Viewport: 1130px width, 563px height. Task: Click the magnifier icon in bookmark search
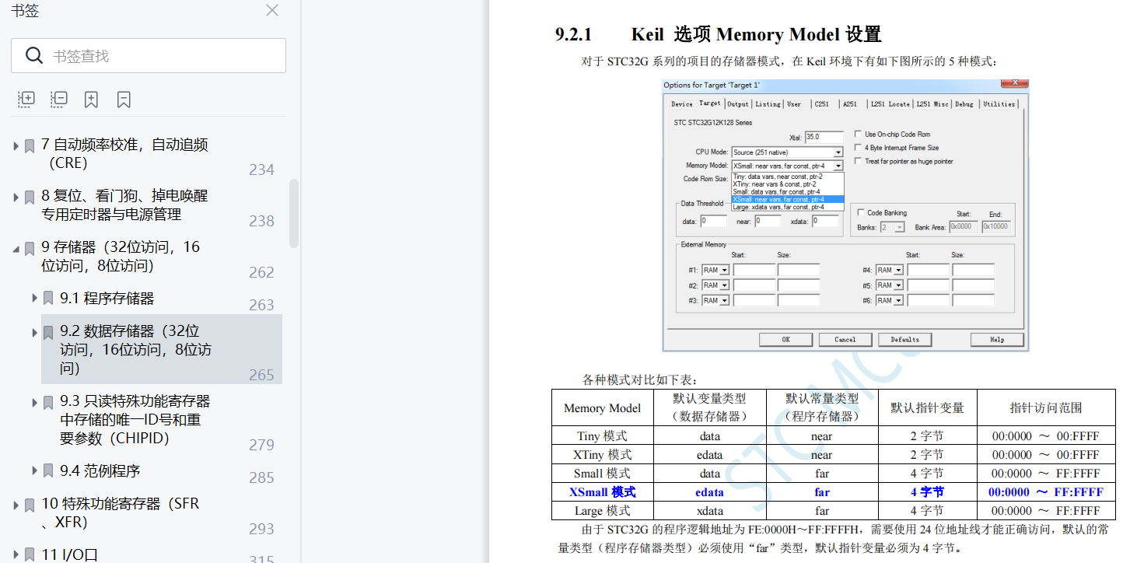pyautogui.click(x=34, y=56)
